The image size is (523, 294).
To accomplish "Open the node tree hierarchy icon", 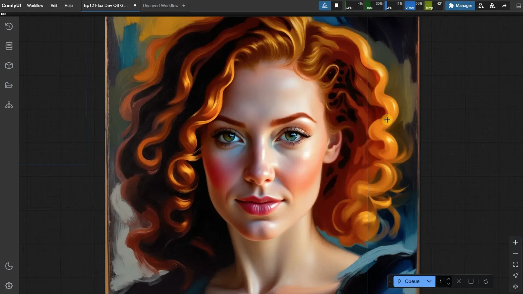I will point(9,105).
